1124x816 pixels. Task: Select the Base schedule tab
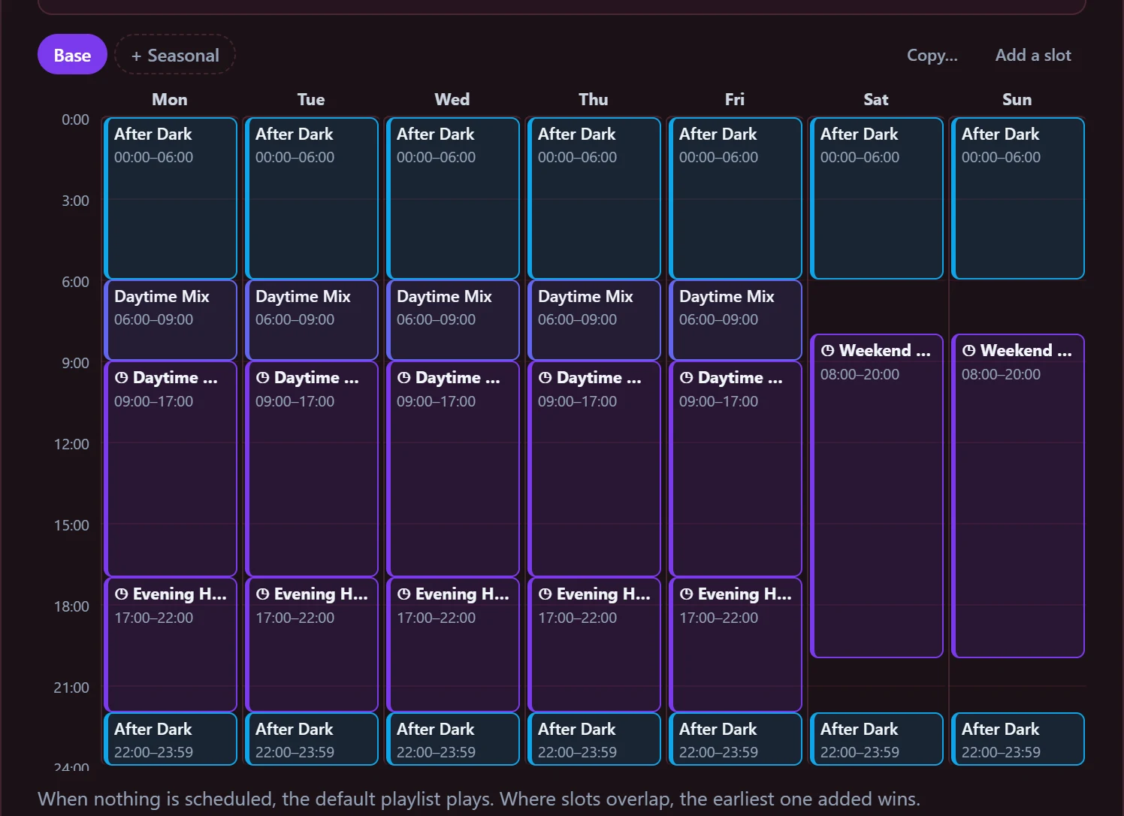72,55
